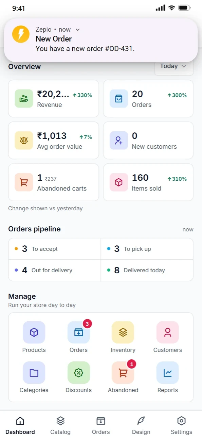The height and width of the screenshot is (439, 202).
Task: Open the 160 Items sold card
Action: pos(148,182)
